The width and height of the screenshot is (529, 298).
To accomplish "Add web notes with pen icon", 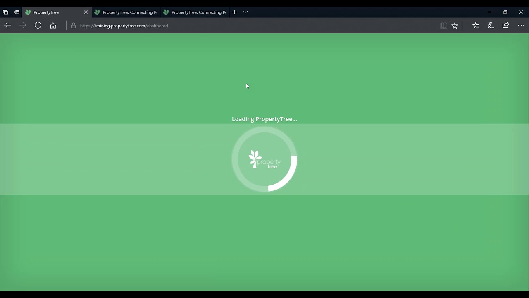I will click(x=491, y=25).
